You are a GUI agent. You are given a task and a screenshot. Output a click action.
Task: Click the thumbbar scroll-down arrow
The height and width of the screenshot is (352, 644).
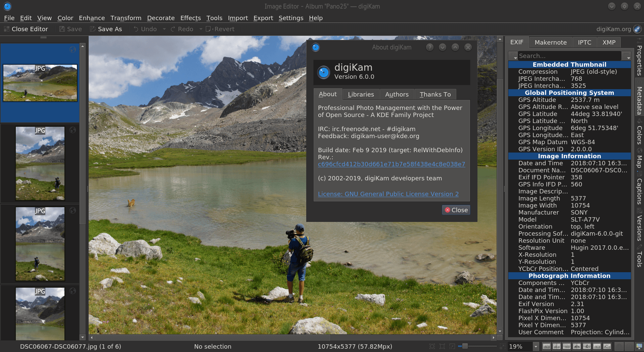coord(83,337)
